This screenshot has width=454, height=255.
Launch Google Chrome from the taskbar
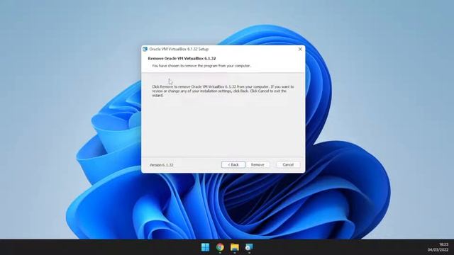tap(220, 247)
